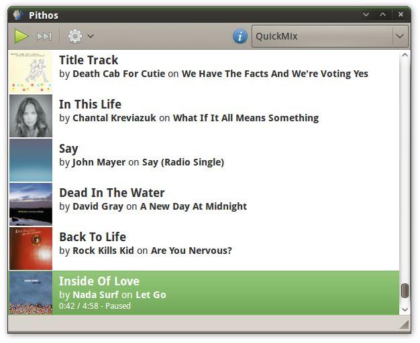This screenshot has width=420, height=343.
Task: Close the Pithos window
Action: (401, 15)
